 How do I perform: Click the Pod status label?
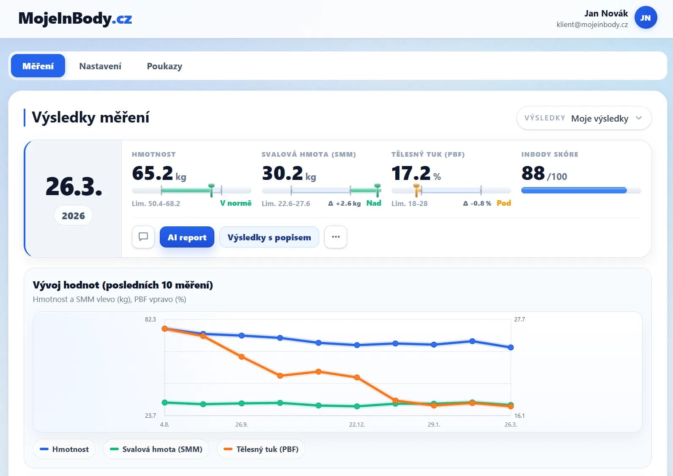point(503,203)
